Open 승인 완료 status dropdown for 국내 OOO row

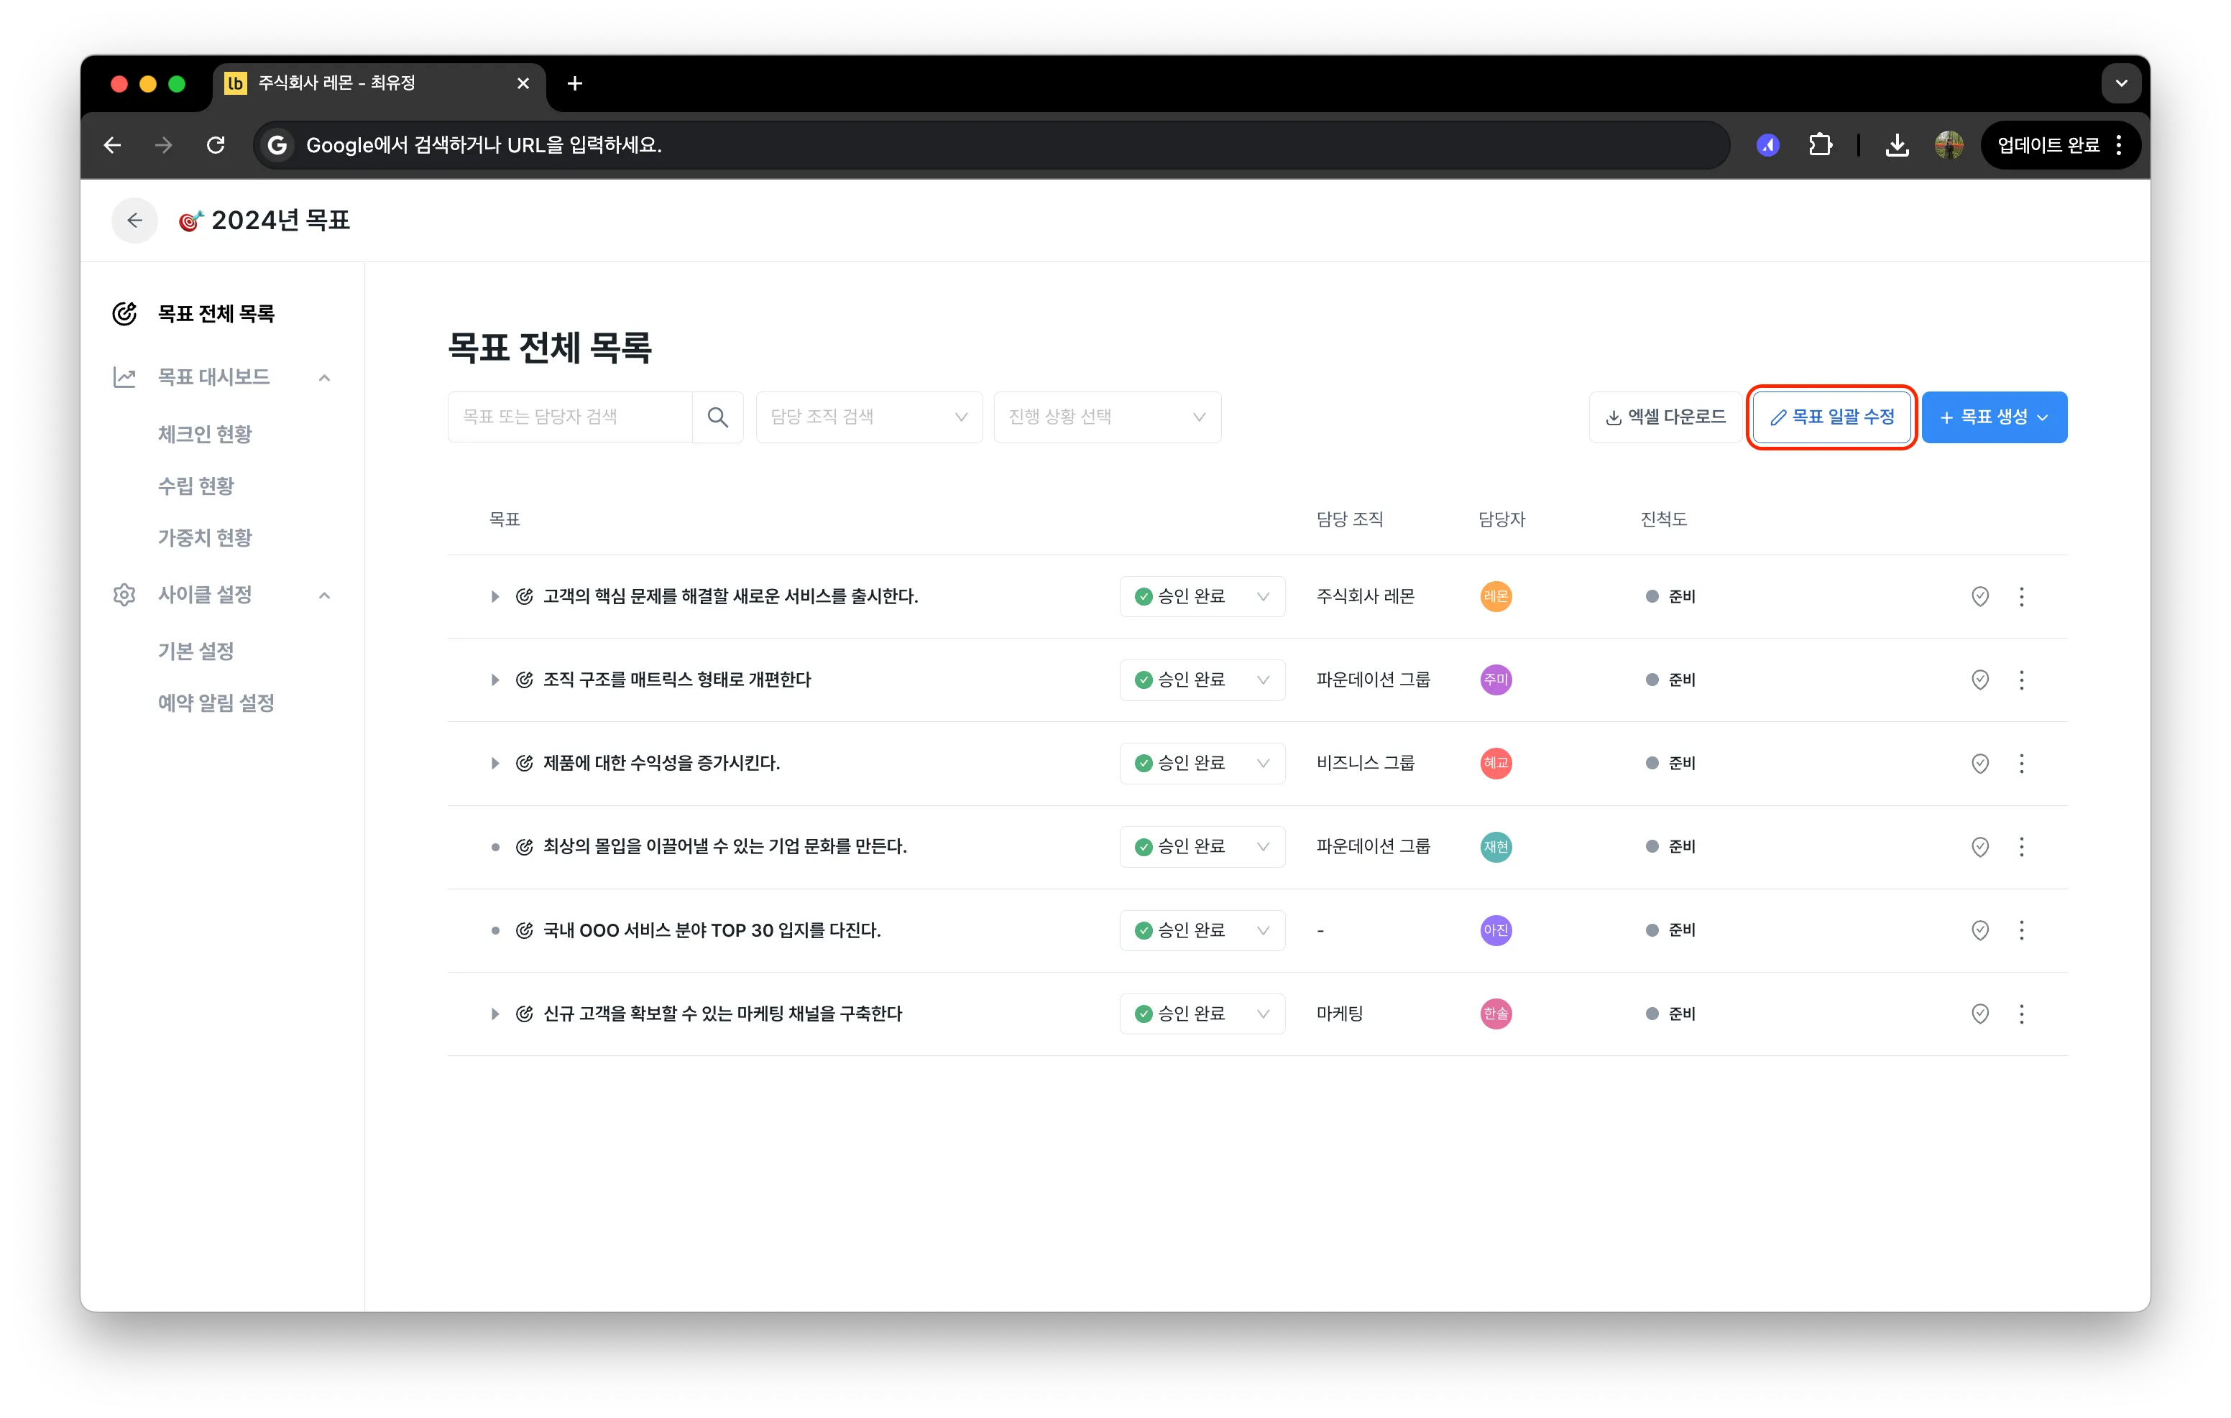point(1202,930)
